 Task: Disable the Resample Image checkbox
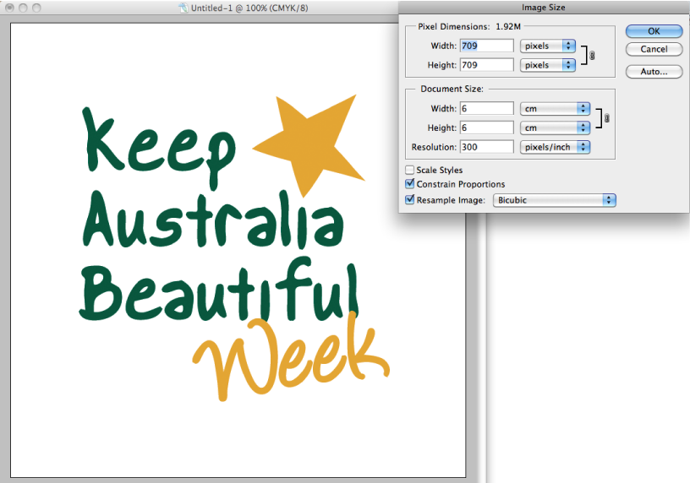point(409,199)
